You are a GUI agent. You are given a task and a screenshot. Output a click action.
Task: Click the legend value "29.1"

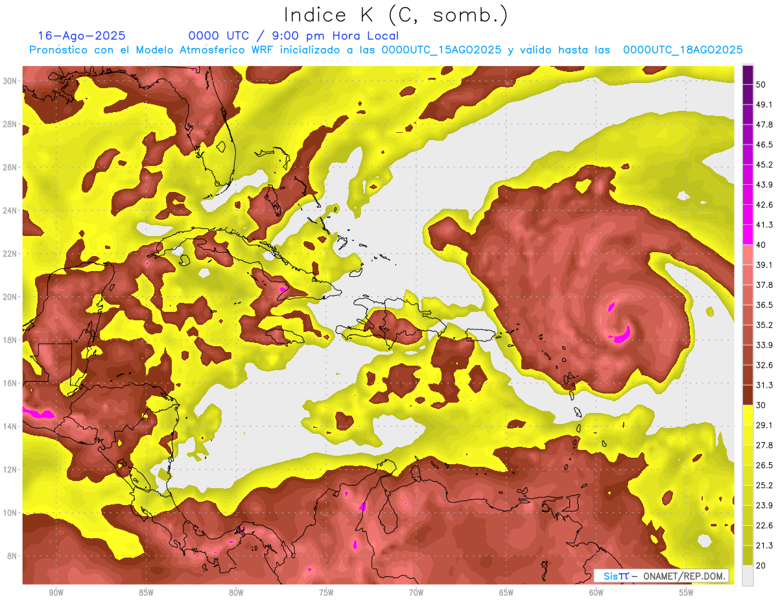click(764, 425)
